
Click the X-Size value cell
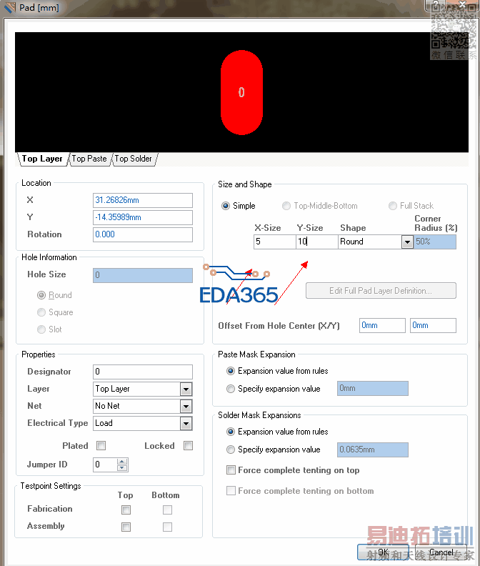click(x=275, y=242)
